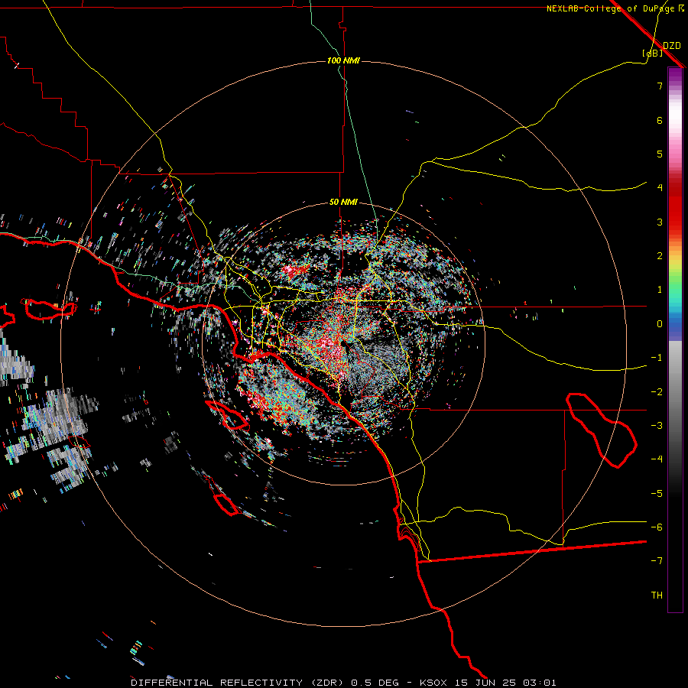This screenshot has height=688, width=688.
Task: Click the "-6" value on the legend
Action: point(657,527)
